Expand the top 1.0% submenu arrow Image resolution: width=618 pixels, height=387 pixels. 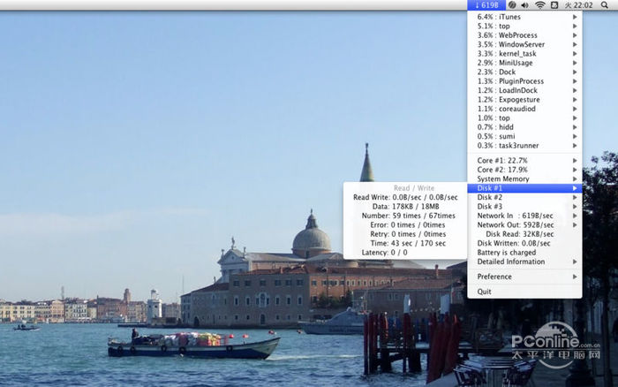[575, 118]
